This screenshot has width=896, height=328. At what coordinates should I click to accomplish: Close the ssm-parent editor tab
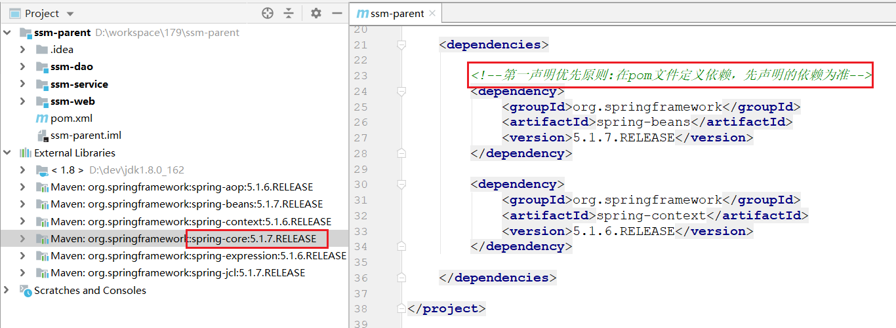[x=432, y=14]
